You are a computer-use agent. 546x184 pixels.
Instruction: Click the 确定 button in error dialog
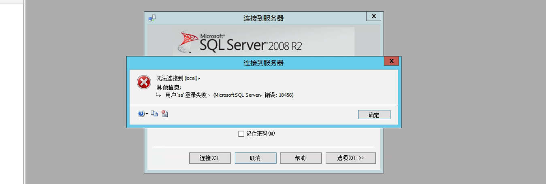point(374,115)
